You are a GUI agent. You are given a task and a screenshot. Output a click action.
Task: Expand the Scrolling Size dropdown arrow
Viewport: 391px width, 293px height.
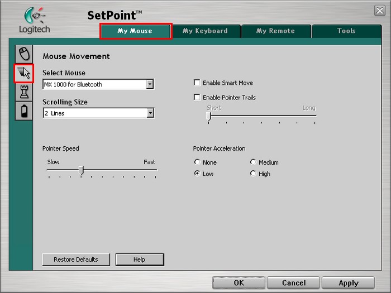[150, 113]
